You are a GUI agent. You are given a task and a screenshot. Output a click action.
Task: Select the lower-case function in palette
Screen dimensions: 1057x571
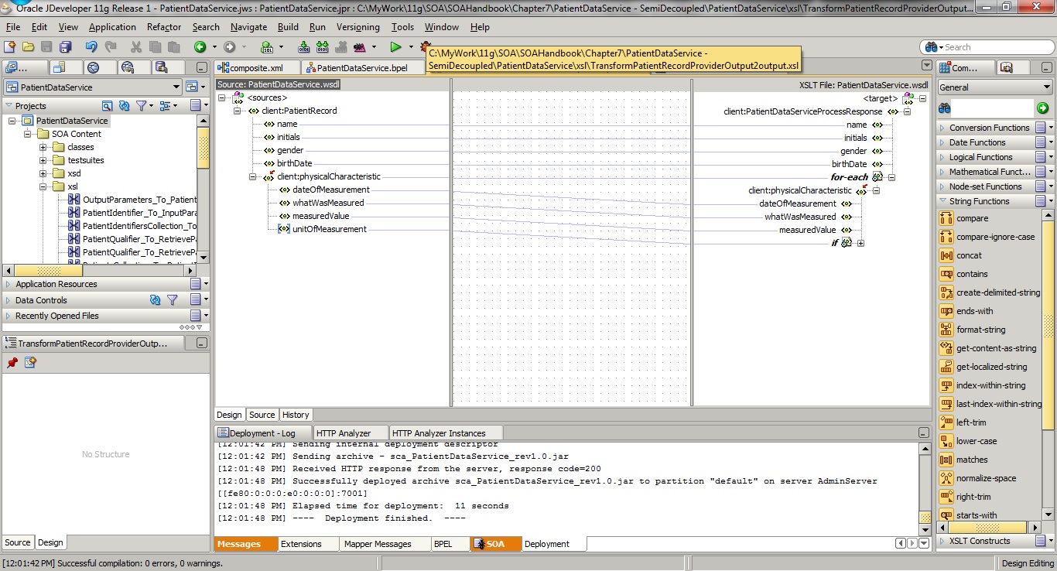point(977,441)
